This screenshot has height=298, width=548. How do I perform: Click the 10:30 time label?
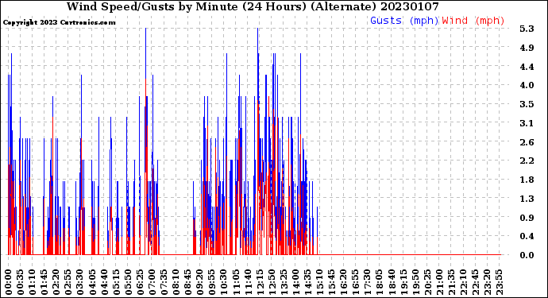(x=224, y=282)
